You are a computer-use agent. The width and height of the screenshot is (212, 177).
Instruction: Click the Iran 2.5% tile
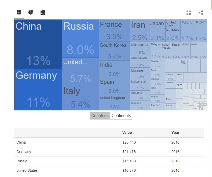[x=140, y=31]
